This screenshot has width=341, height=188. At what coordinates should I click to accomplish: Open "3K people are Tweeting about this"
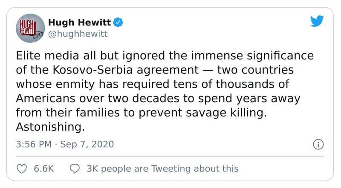click(x=162, y=168)
